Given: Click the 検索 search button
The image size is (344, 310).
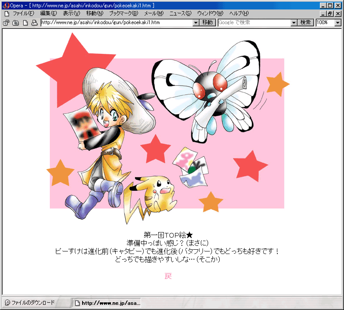Looking at the screenshot, I should (306, 23).
